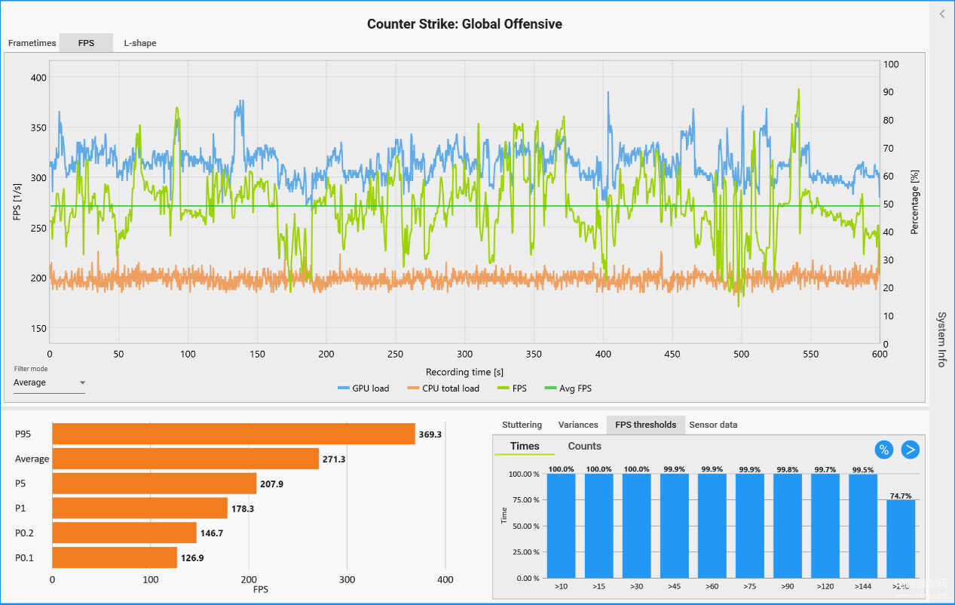Click the >144 threshold bar

coord(862,526)
